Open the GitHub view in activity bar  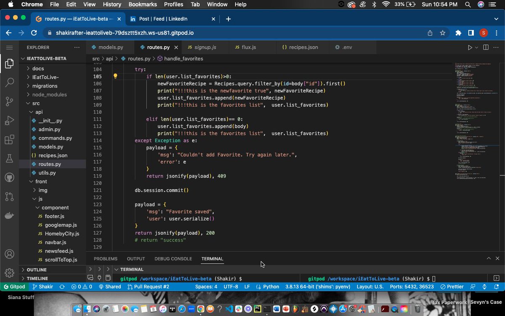[9, 178]
